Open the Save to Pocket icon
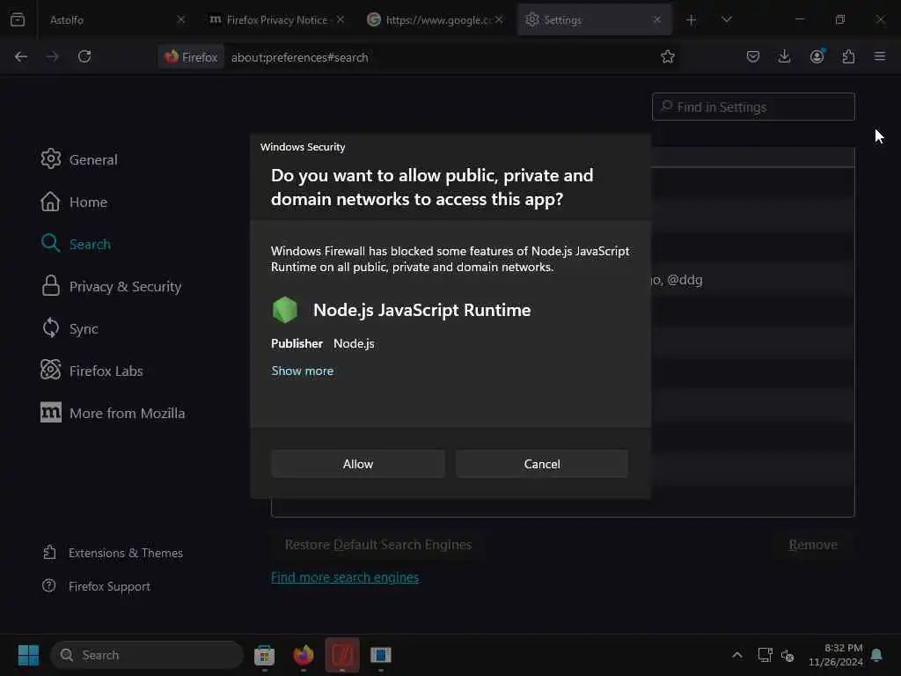Viewport: 901px width, 676px height. point(753,56)
